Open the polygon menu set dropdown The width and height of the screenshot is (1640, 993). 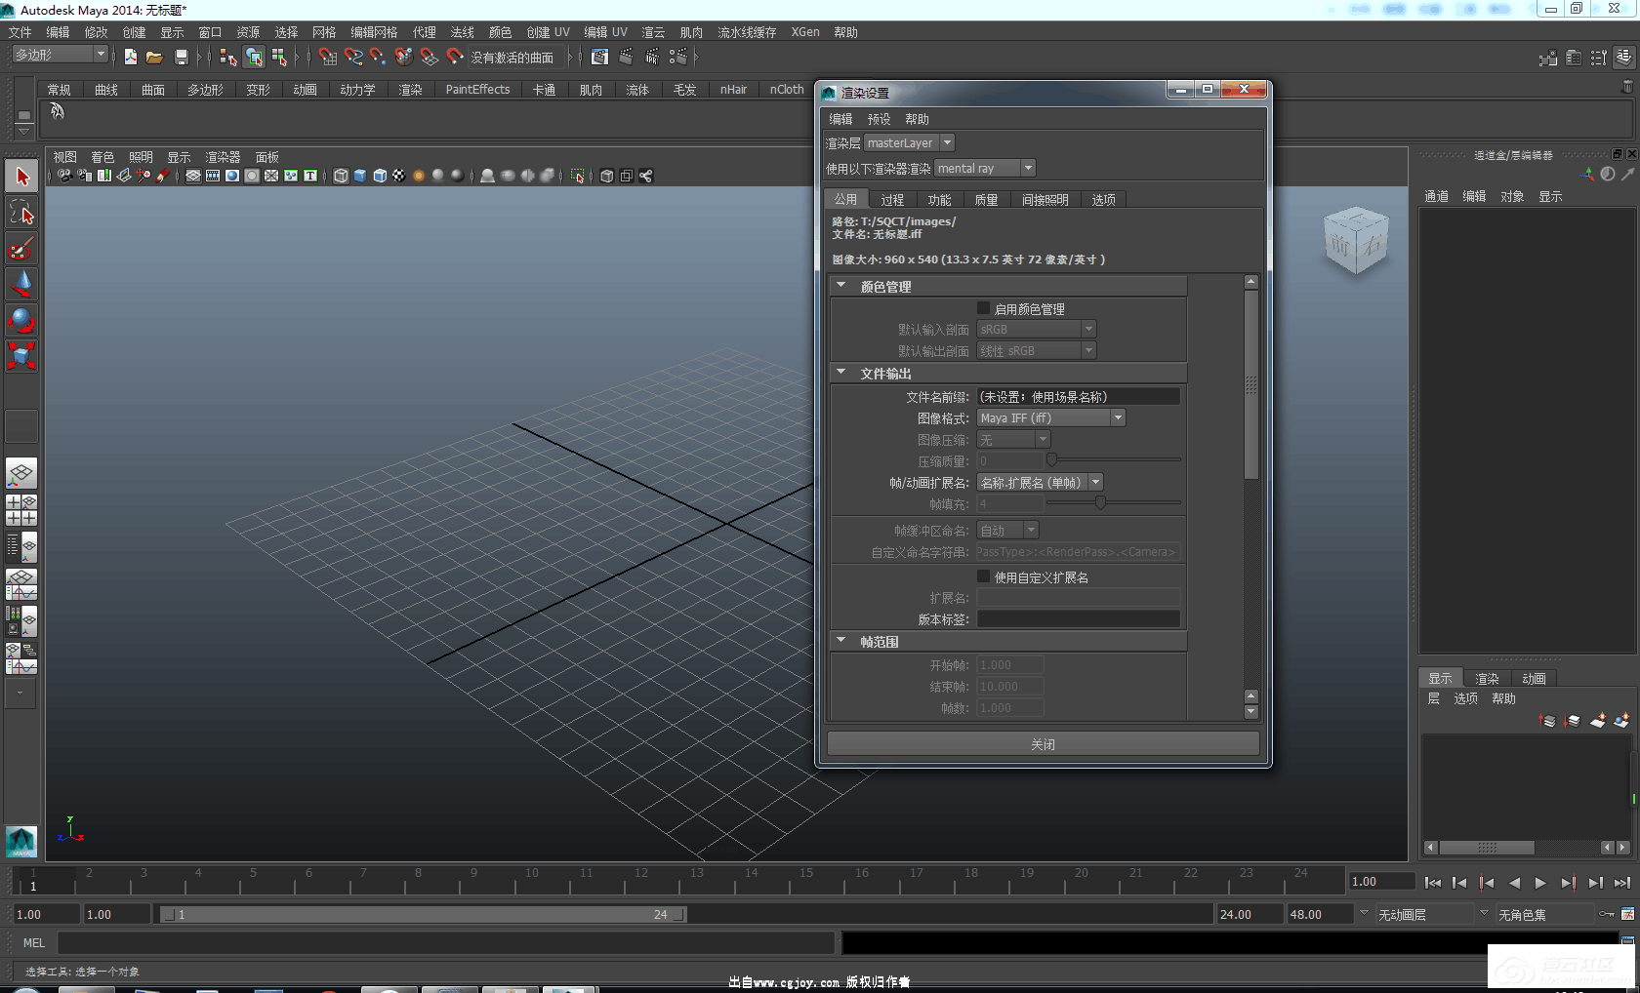tap(60, 55)
